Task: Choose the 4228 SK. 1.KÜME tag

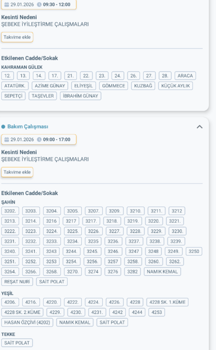Action: tap(168, 302)
